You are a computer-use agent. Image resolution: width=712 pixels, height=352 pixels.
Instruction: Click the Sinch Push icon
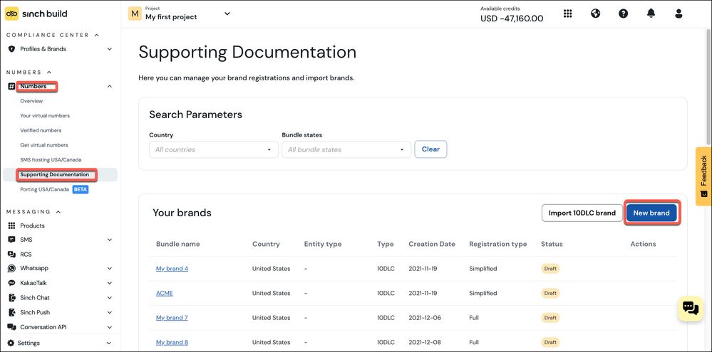[x=12, y=313]
